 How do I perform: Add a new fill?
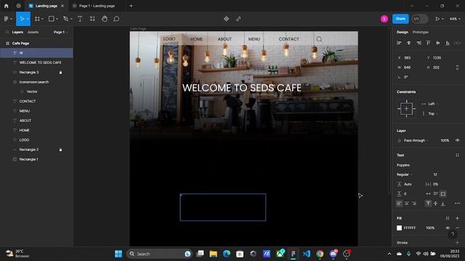[x=457, y=218]
